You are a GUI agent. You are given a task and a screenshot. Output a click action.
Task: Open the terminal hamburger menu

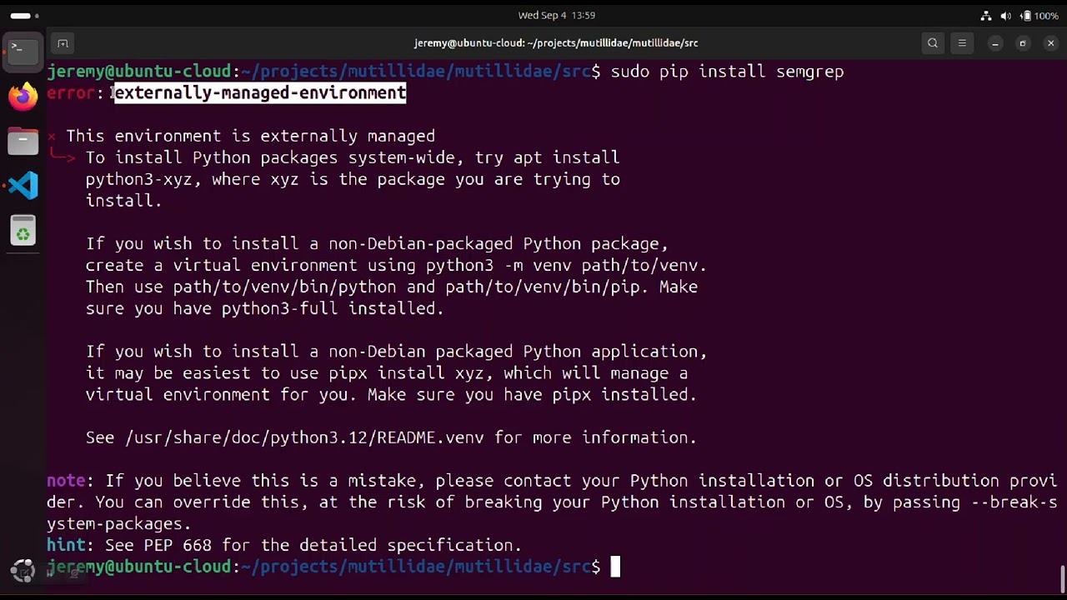962,43
